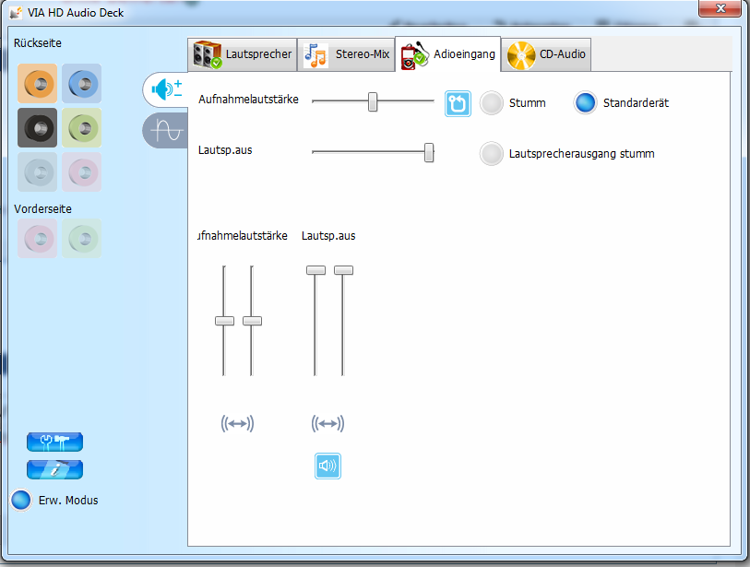This screenshot has width=750, height=567.
Task: Toggle the Standarderät option
Action: coord(585,102)
